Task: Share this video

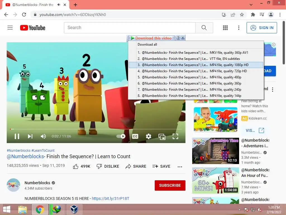Action: point(136,166)
